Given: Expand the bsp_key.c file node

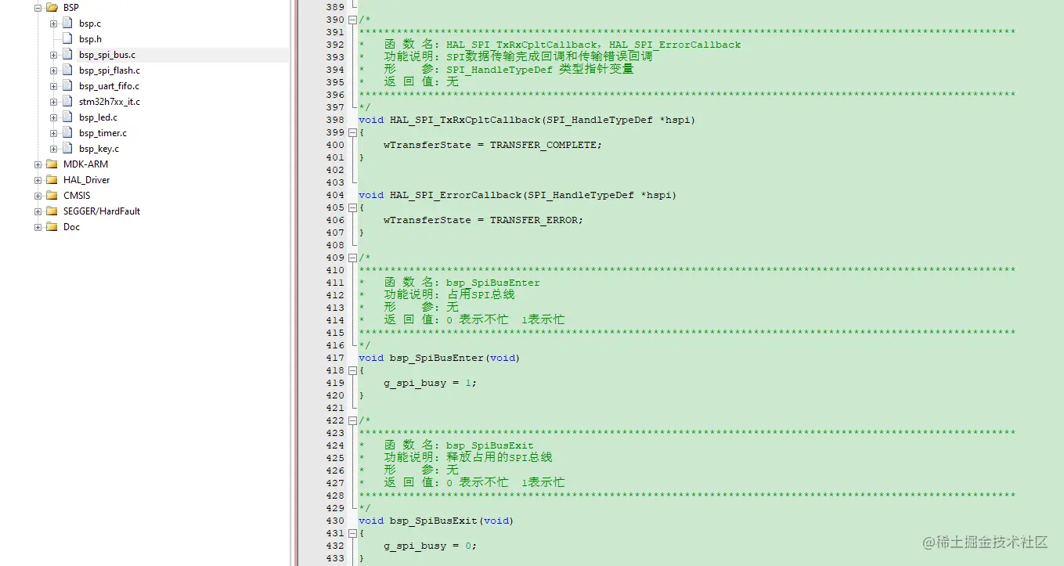Looking at the screenshot, I should pyautogui.click(x=54, y=149).
